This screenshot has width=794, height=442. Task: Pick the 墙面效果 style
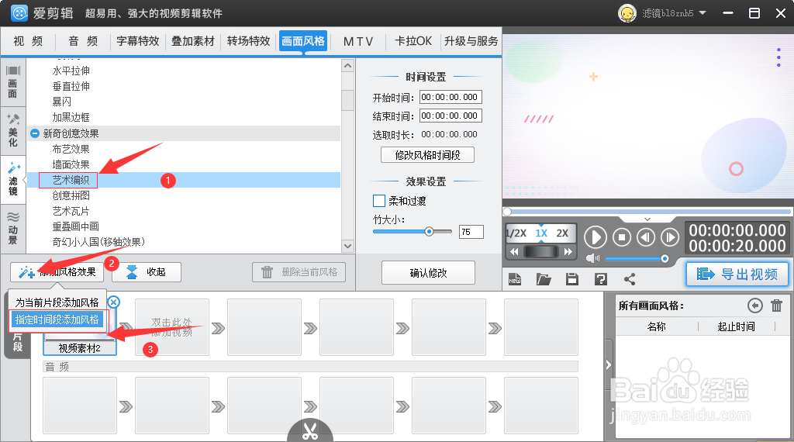point(71,165)
